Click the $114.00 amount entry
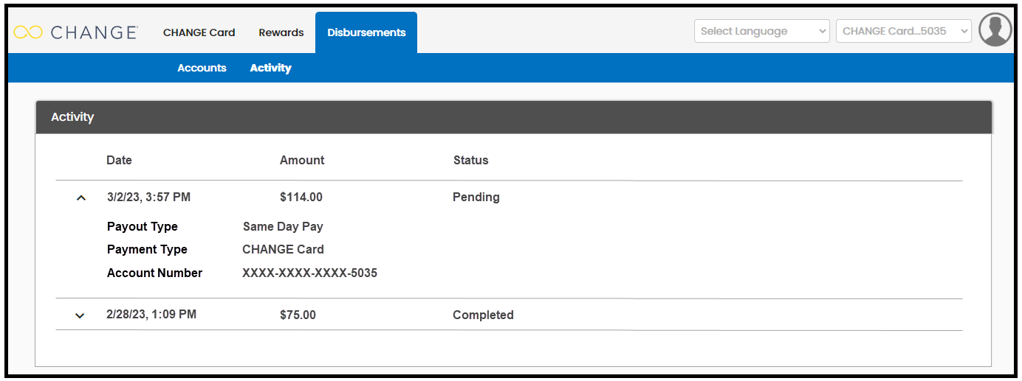Image resolution: width=1022 pixels, height=381 pixels. click(x=301, y=197)
